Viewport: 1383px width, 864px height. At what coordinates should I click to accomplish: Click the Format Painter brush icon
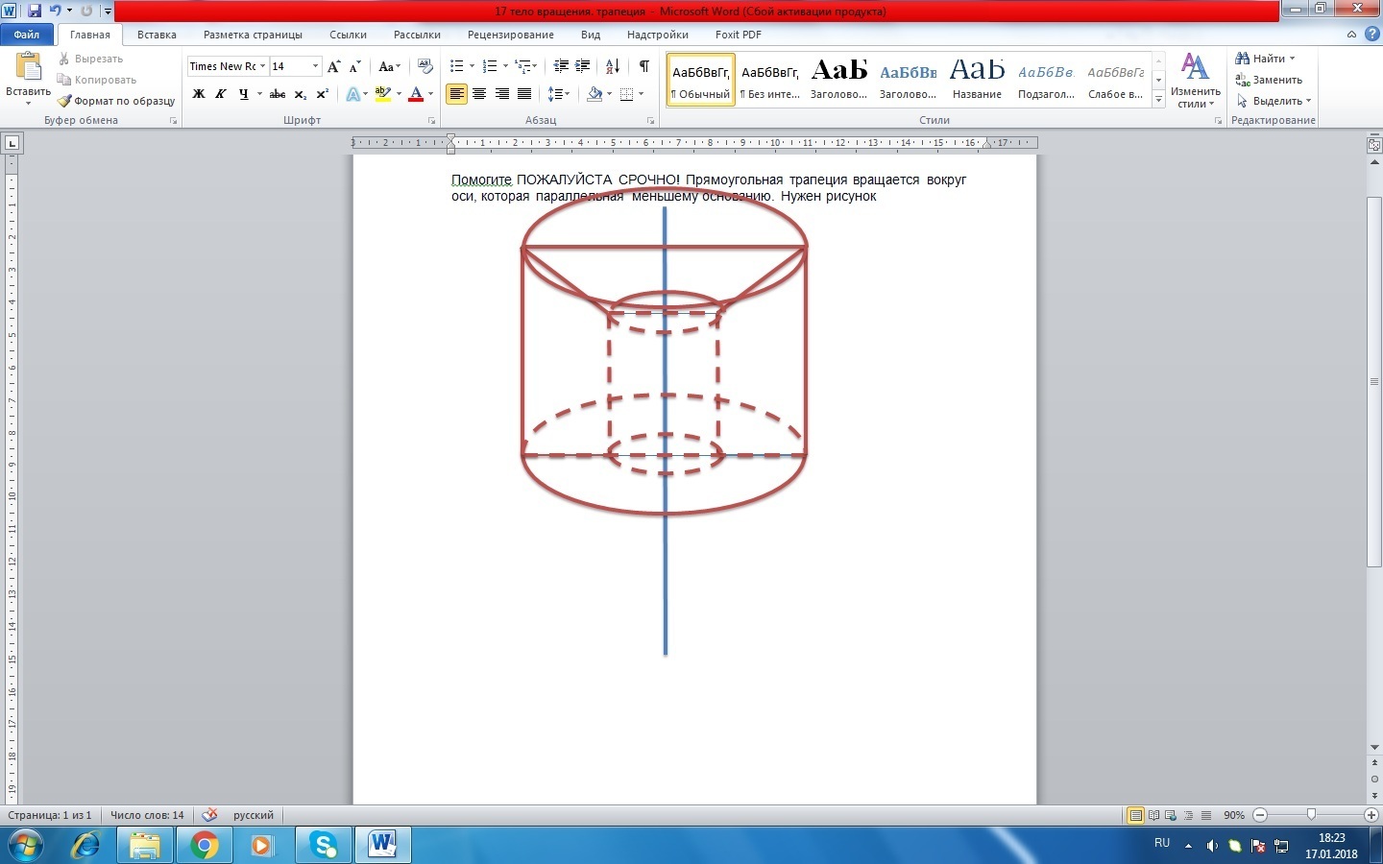coord(64,101)
